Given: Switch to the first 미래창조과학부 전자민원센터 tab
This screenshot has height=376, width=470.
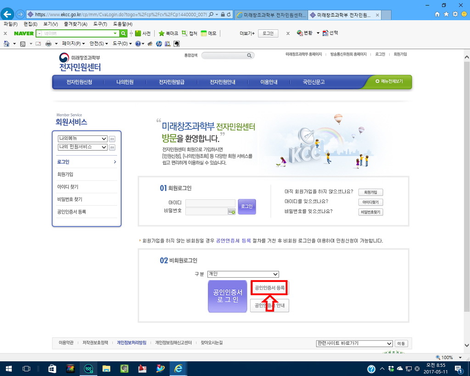Looking at the screenshot, I should [x=271, y=15].
